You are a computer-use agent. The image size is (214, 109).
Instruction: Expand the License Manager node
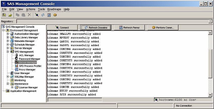[x=12, y=87]
